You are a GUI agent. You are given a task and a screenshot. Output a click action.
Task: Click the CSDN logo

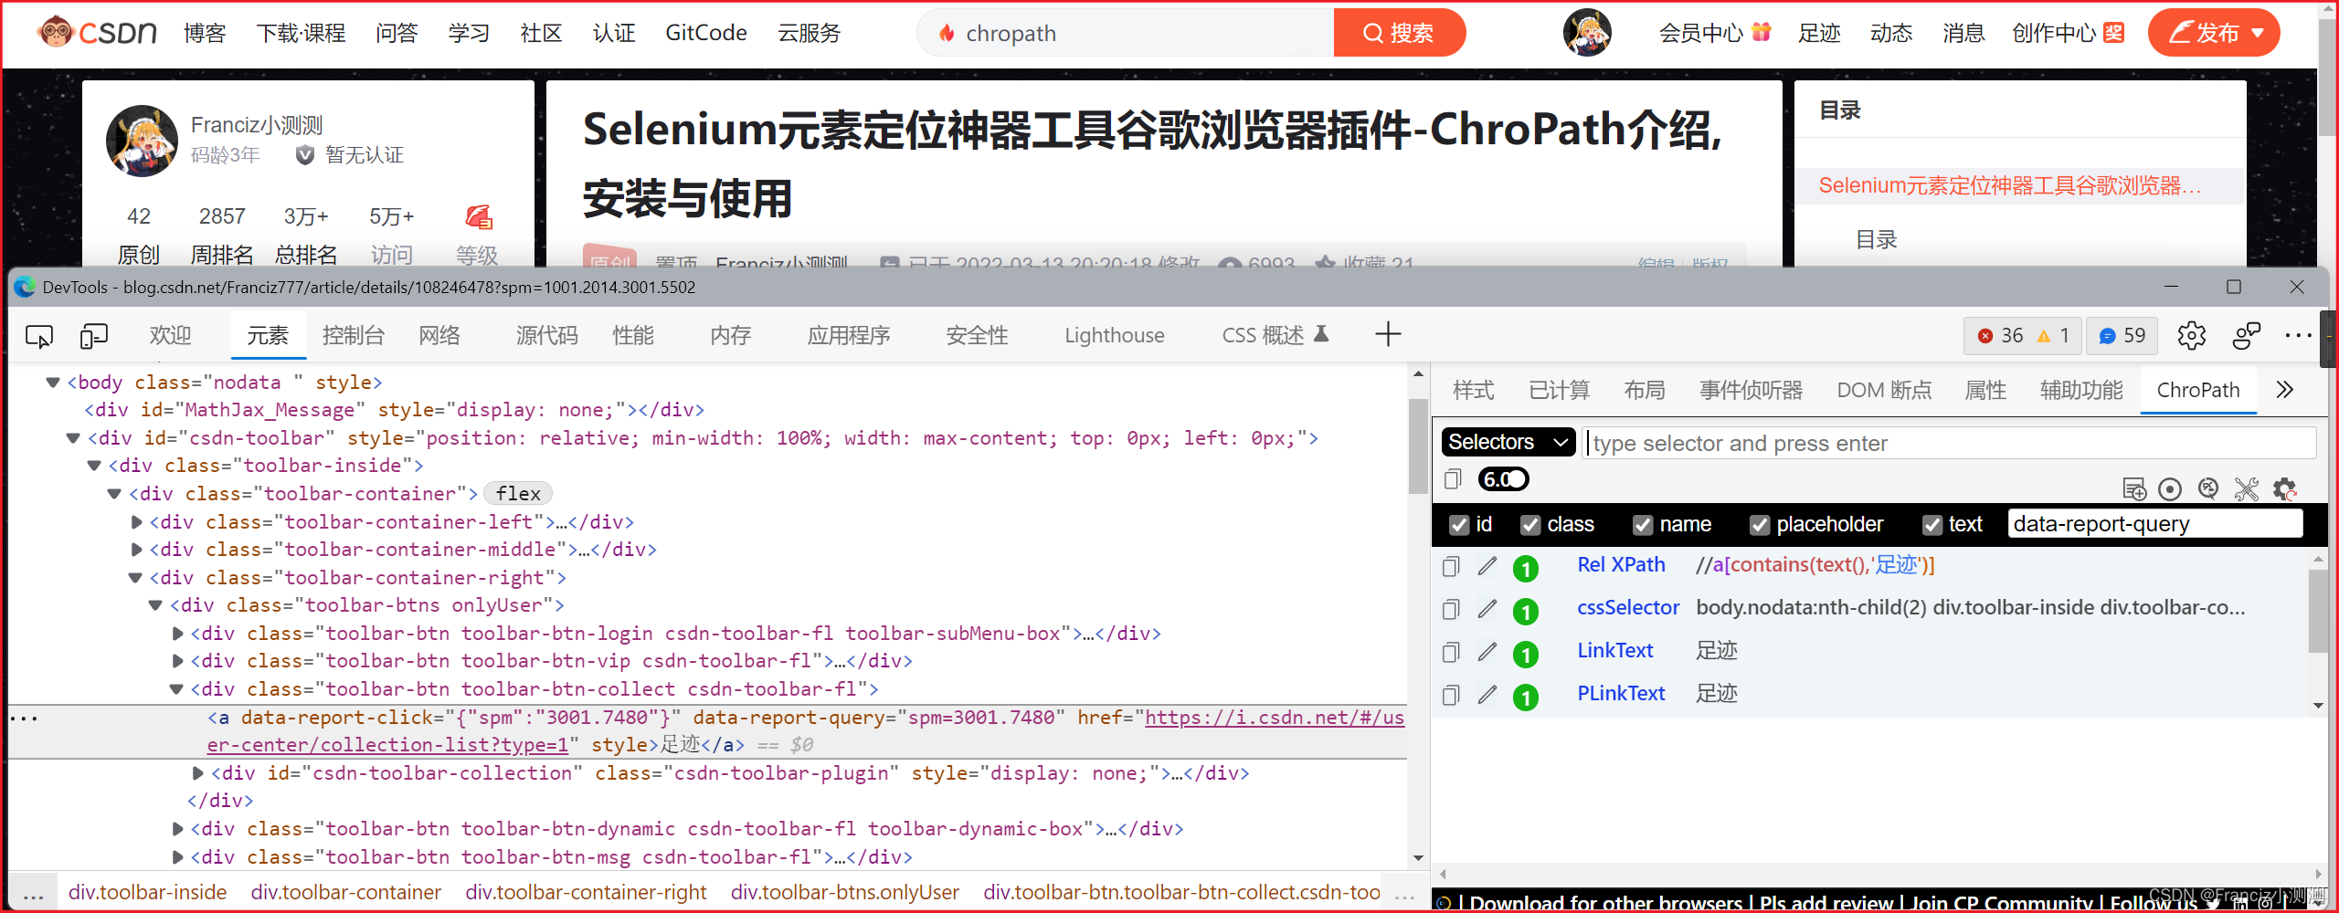tap(97, 32)
